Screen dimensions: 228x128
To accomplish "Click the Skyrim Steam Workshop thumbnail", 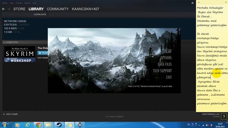I will click(x=20, y=54).
